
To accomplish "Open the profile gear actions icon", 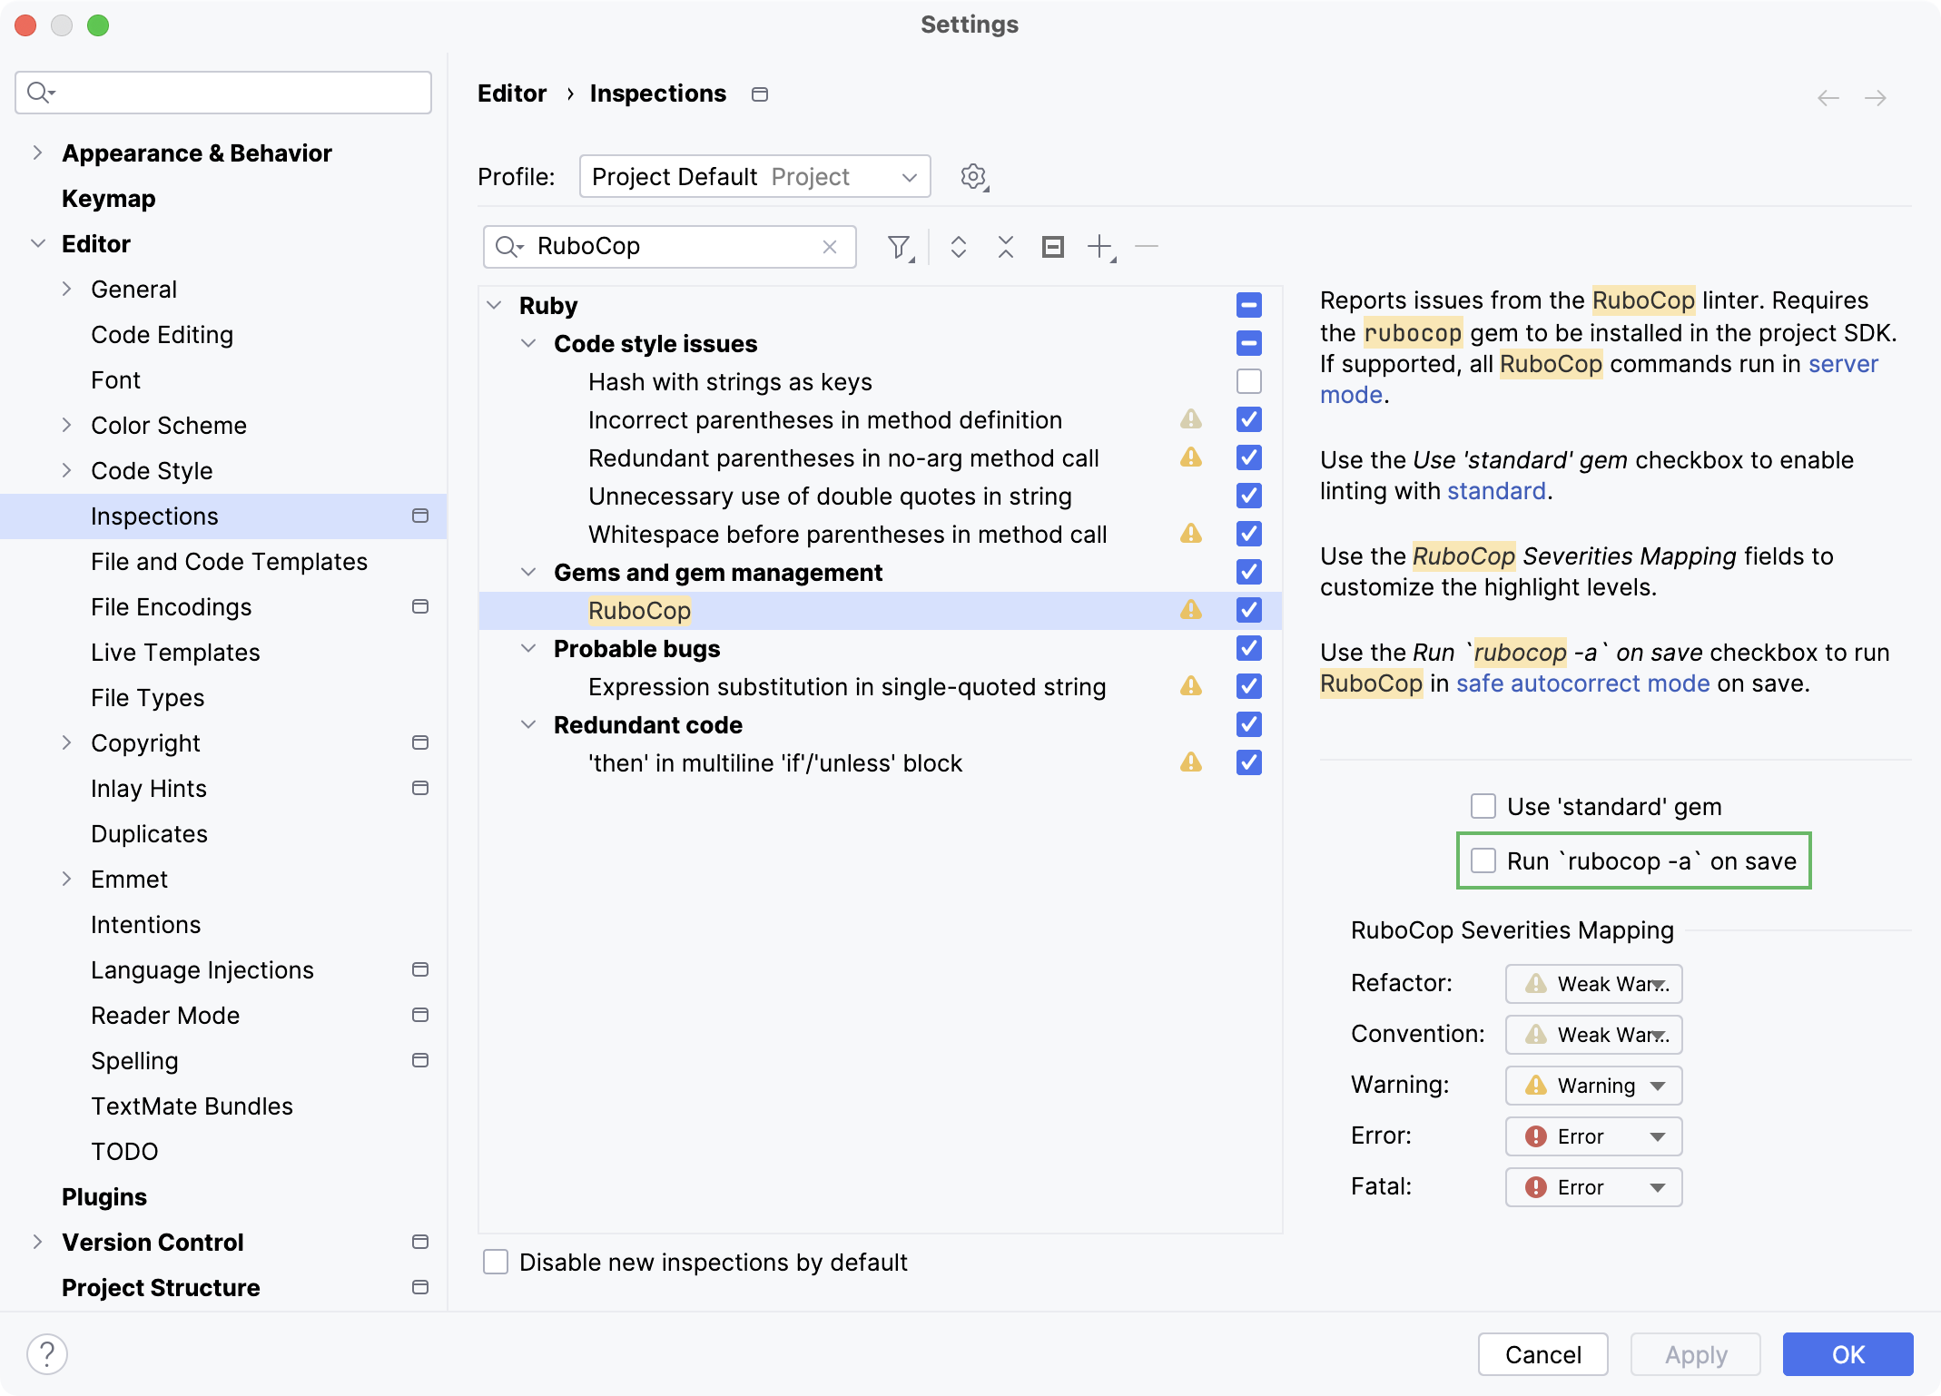I will click(974, 176).
